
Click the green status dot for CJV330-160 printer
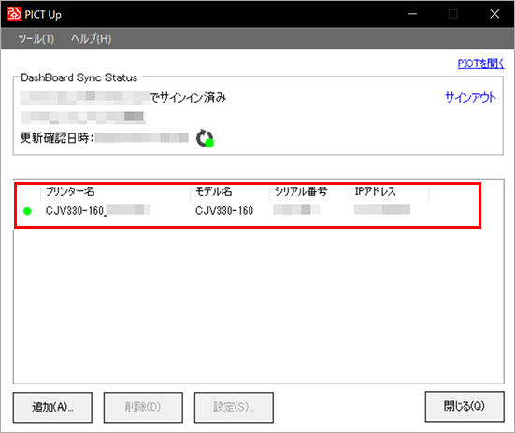tap(28, 211)
